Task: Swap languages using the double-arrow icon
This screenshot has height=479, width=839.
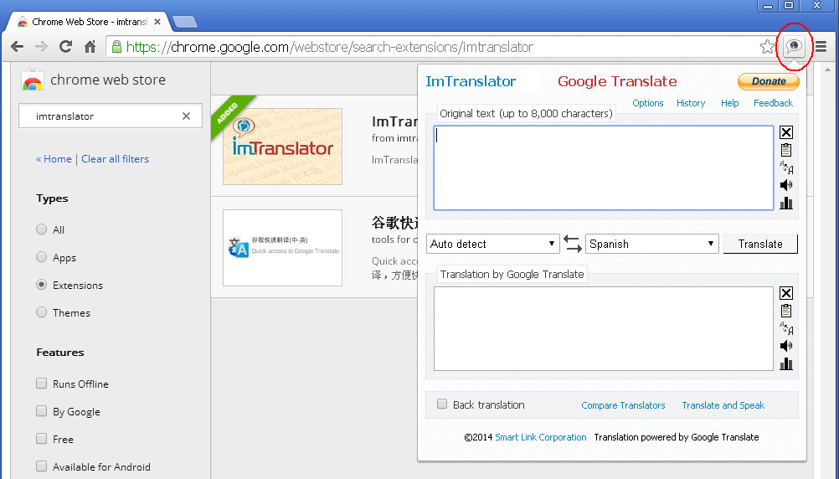Action: click(572, 244)
